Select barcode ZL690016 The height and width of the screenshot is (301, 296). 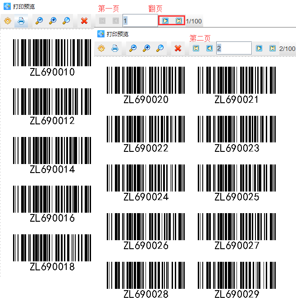(52, 204)
